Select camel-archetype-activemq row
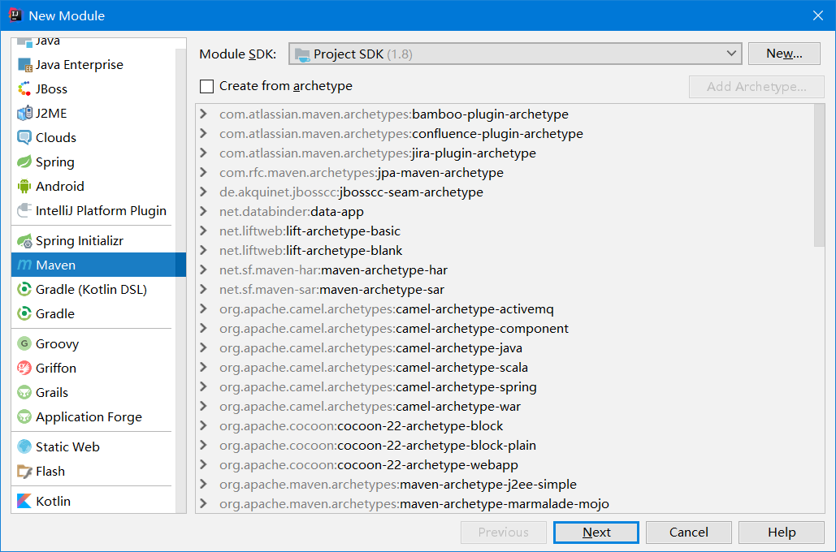 (505, 309)
